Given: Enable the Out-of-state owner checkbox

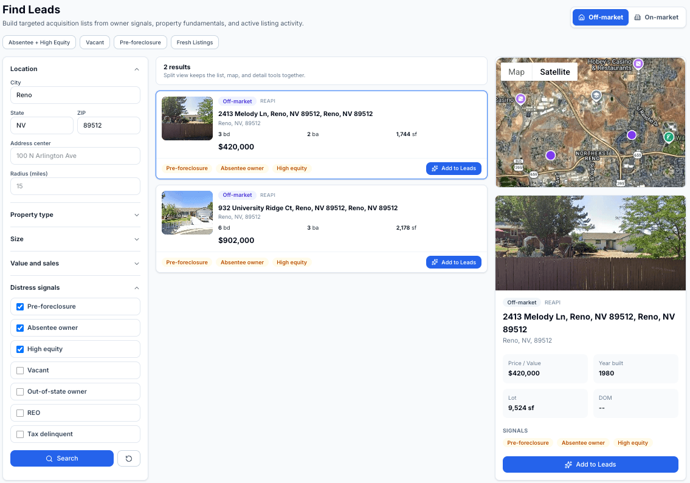Looking at the screenshot, I should click(20, 392).
